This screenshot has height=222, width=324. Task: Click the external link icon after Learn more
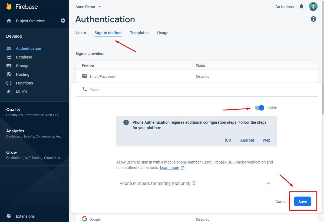(x=183, y=168)
